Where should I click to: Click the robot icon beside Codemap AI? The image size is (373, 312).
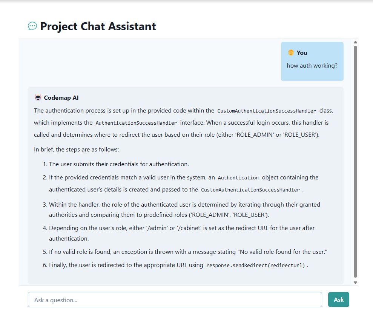[x=38, y=98]
